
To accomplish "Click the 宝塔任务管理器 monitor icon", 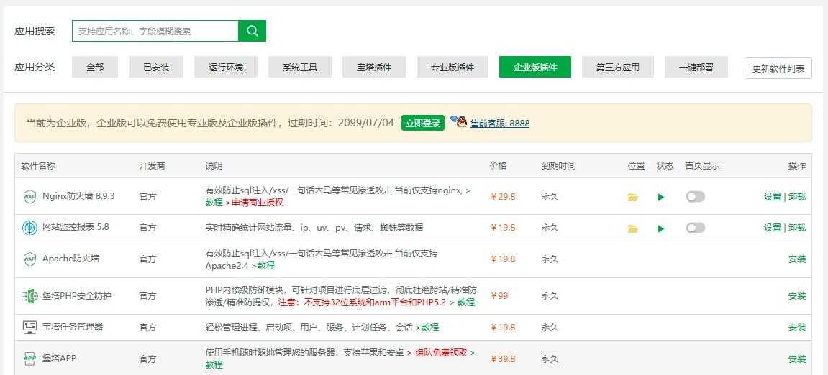I will tap(29, 327).
